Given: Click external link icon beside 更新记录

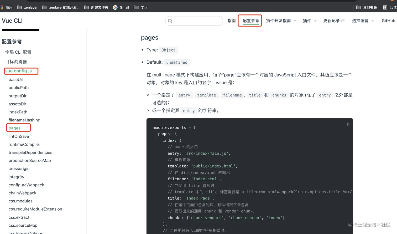Looking at the screenshot, I should coord(343,21).
